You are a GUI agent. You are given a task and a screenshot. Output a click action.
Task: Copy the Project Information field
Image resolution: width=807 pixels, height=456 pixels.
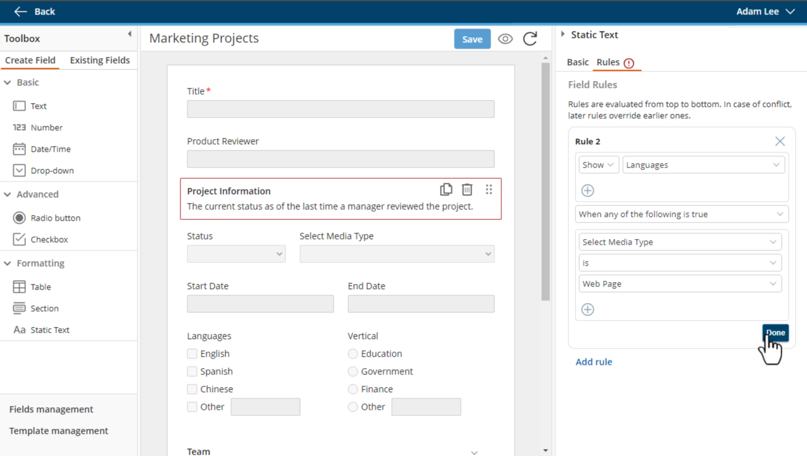[x=446, y=189]
